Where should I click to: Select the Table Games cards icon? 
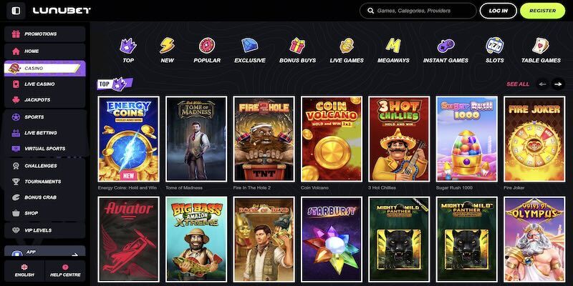[x=541, y=46]
